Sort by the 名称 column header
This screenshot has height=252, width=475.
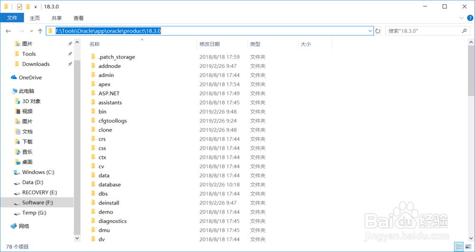95,44
